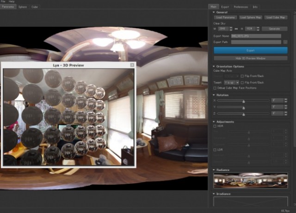Open the Export Path browse button
The height and width of the screenshot is (213, 296).
(x=285, y=42)
